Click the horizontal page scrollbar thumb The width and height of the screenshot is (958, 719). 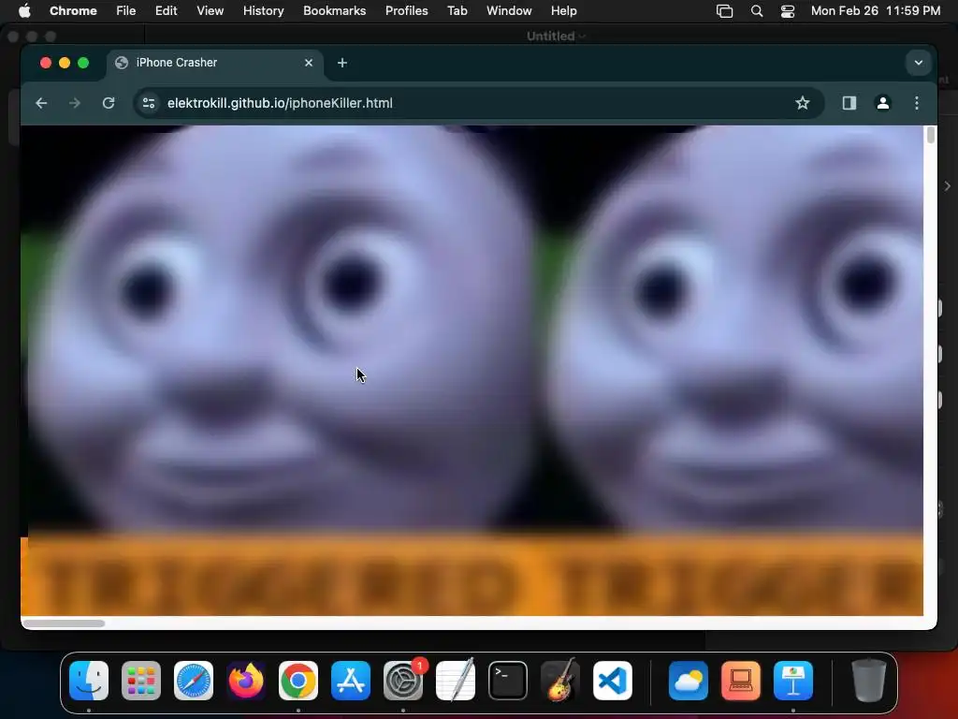point(64,624)
